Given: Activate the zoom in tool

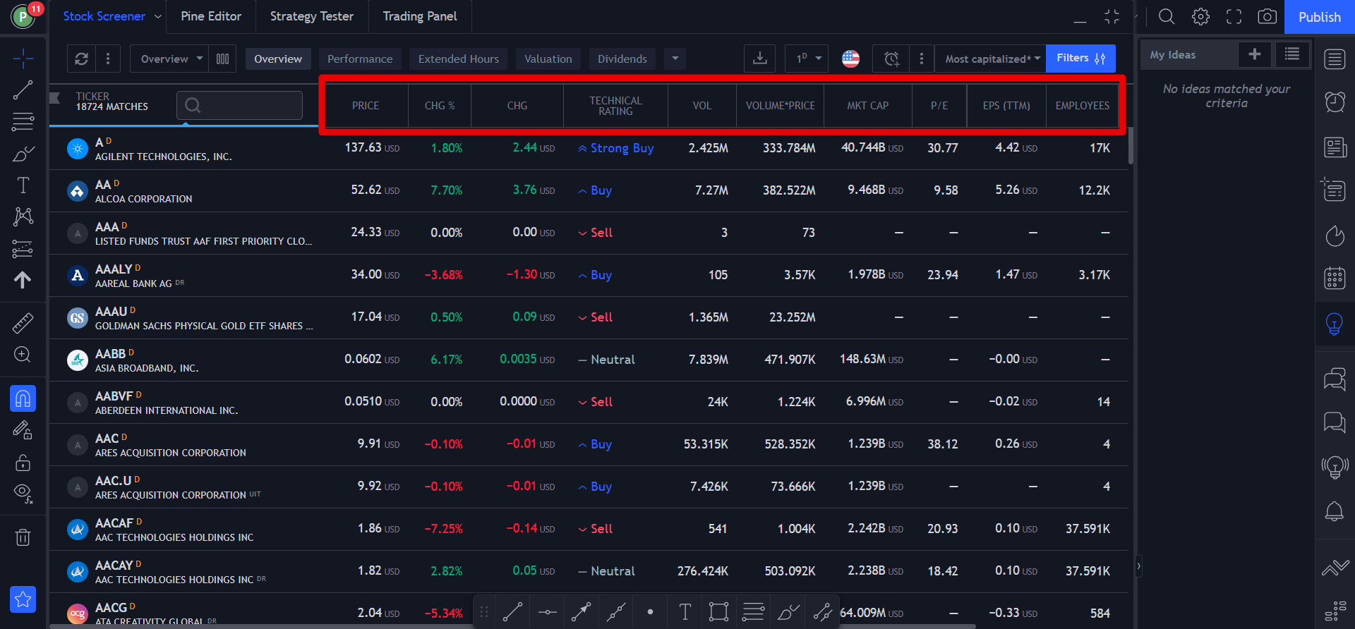Looking at the screenshot, I should point(23,355).
